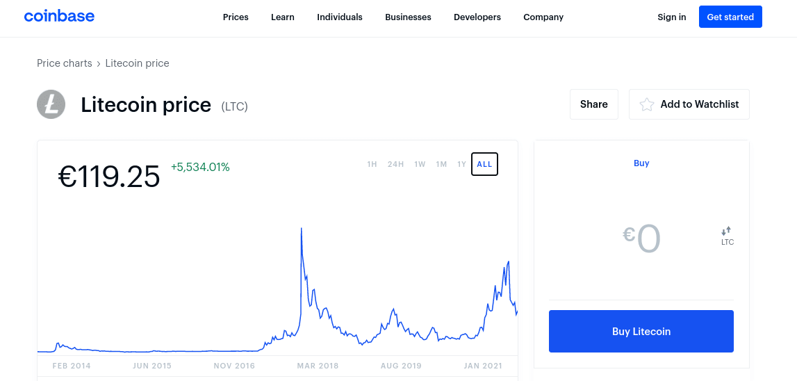
Task: Click the euro amount input field
Action: tap(641, 238)
